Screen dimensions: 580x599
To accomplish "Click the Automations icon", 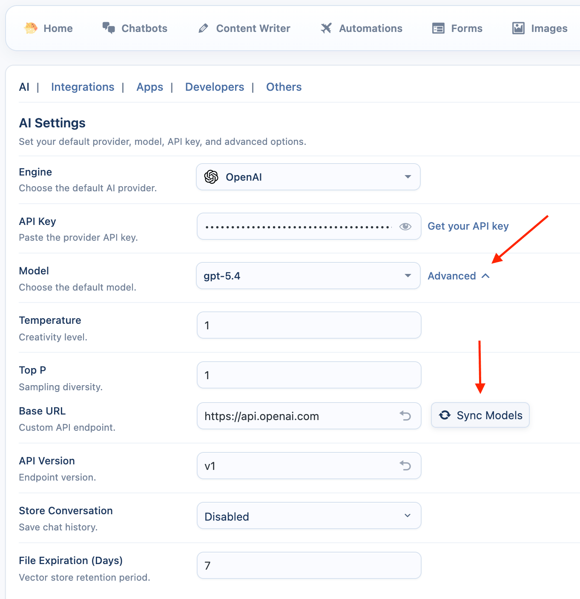I will (326, 28).
